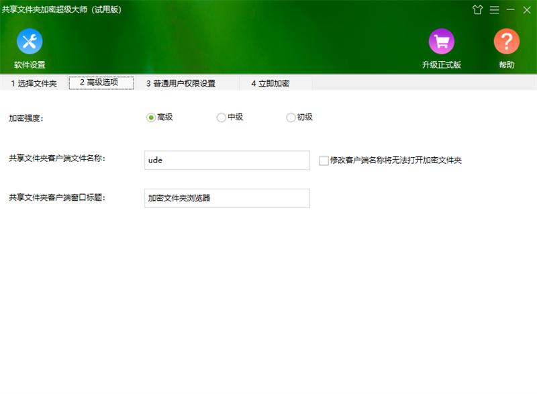Focus the 加密文件夹浏览器 window title field

click(227, 198)
